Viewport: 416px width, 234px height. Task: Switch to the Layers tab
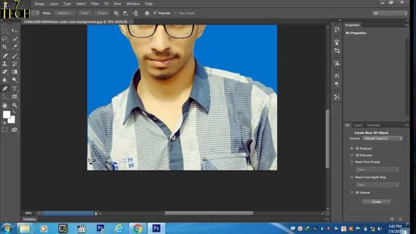pyautogui.click(x=358, y=125)
